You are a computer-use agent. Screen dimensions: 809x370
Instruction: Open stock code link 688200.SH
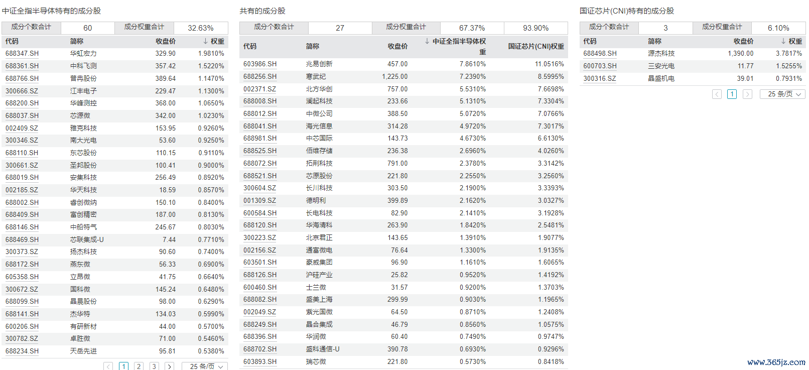pos(22,103)
